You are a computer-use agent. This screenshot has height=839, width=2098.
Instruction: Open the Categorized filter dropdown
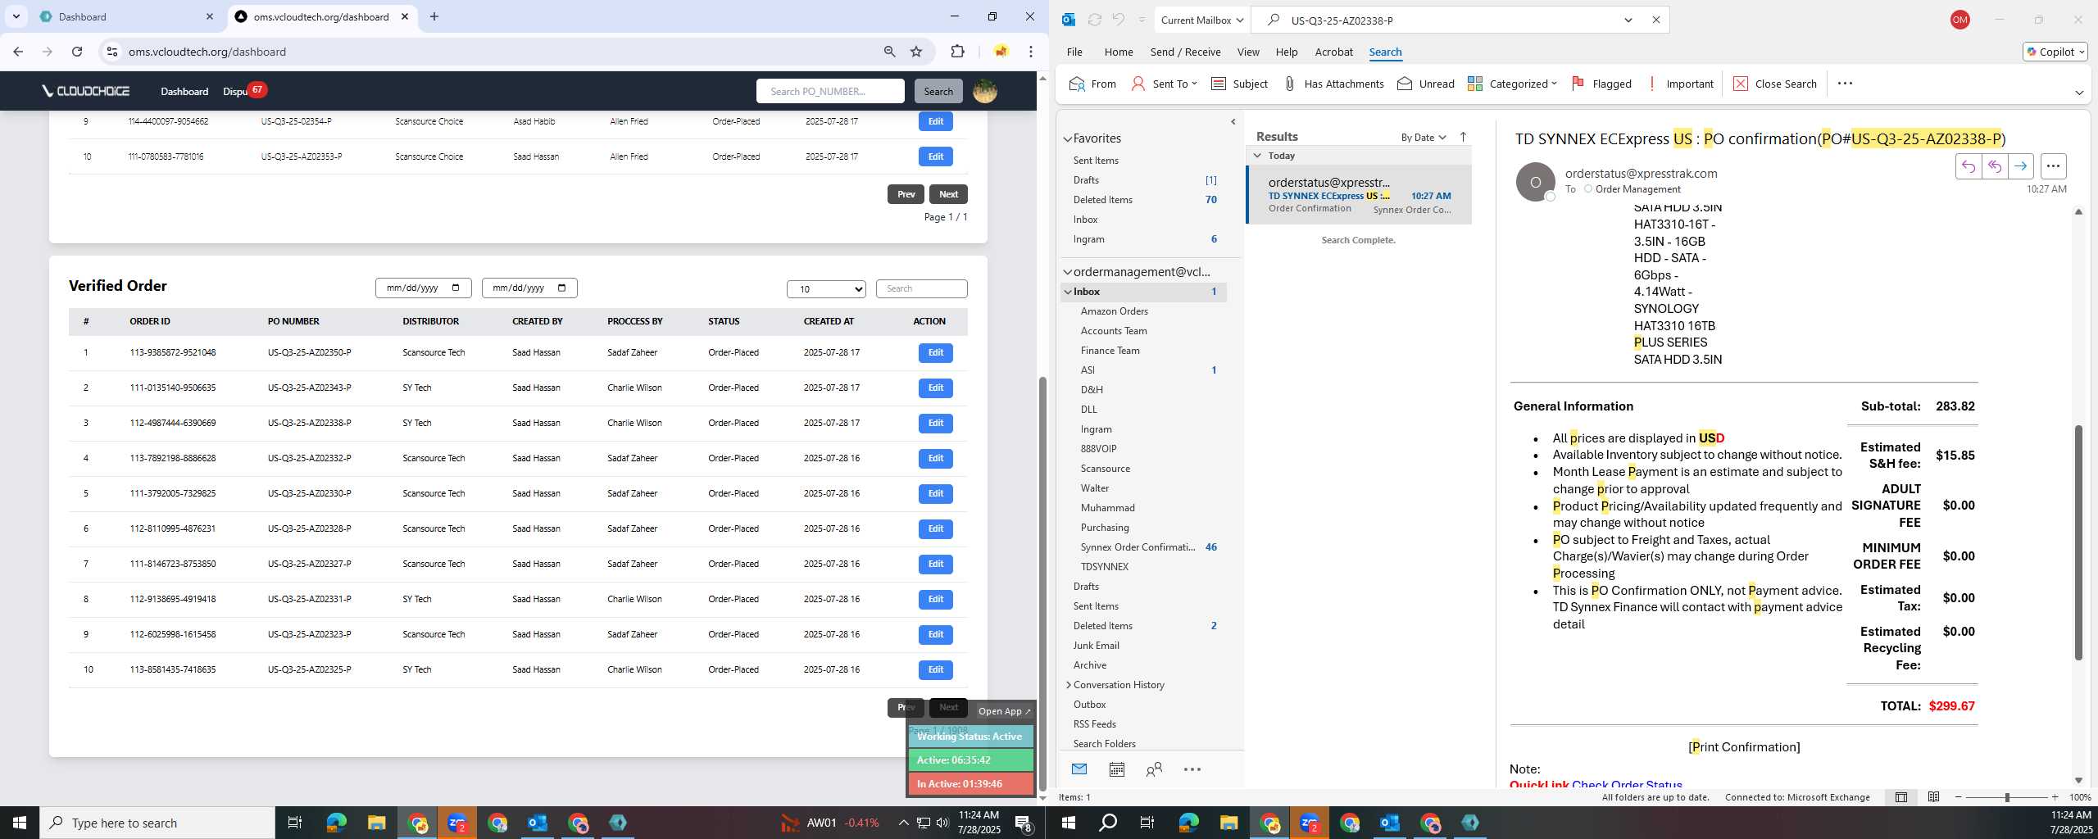[1512, 84]
